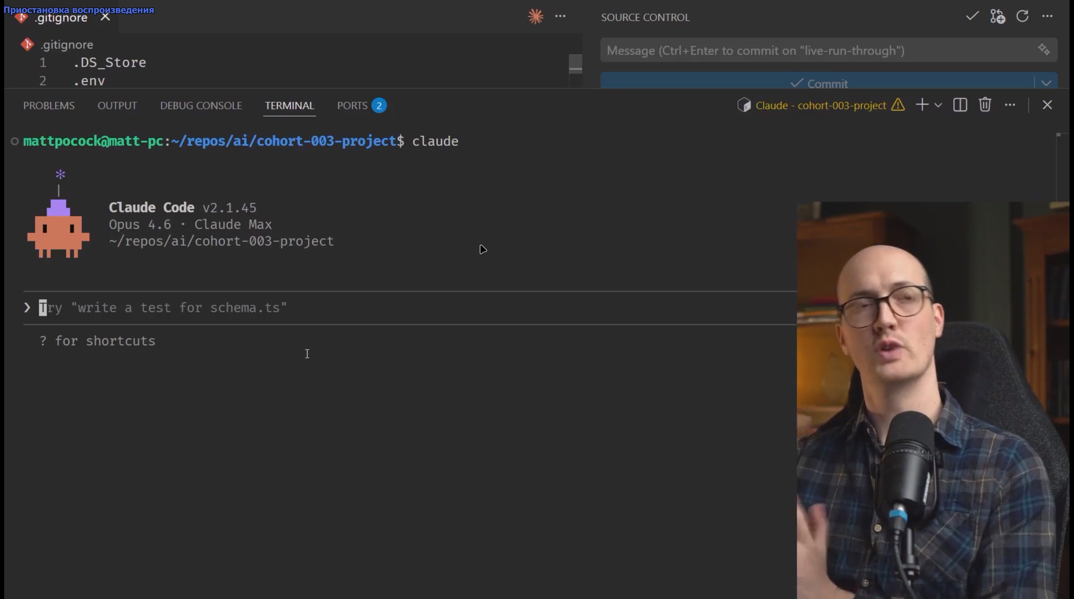Switch to the PROBLEMS panel tab

[x=49, y=106]
